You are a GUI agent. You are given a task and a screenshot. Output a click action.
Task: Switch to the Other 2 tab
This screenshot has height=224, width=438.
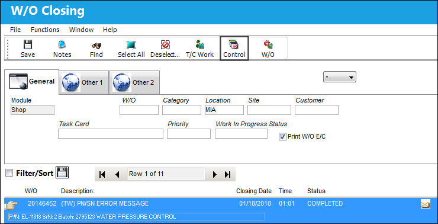[x=134, y=82]
